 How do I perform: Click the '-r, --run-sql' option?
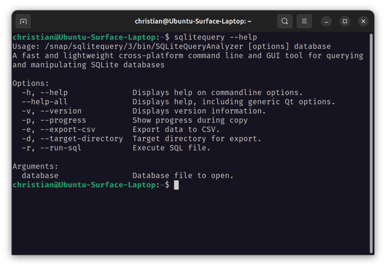[x=52, y=148]
